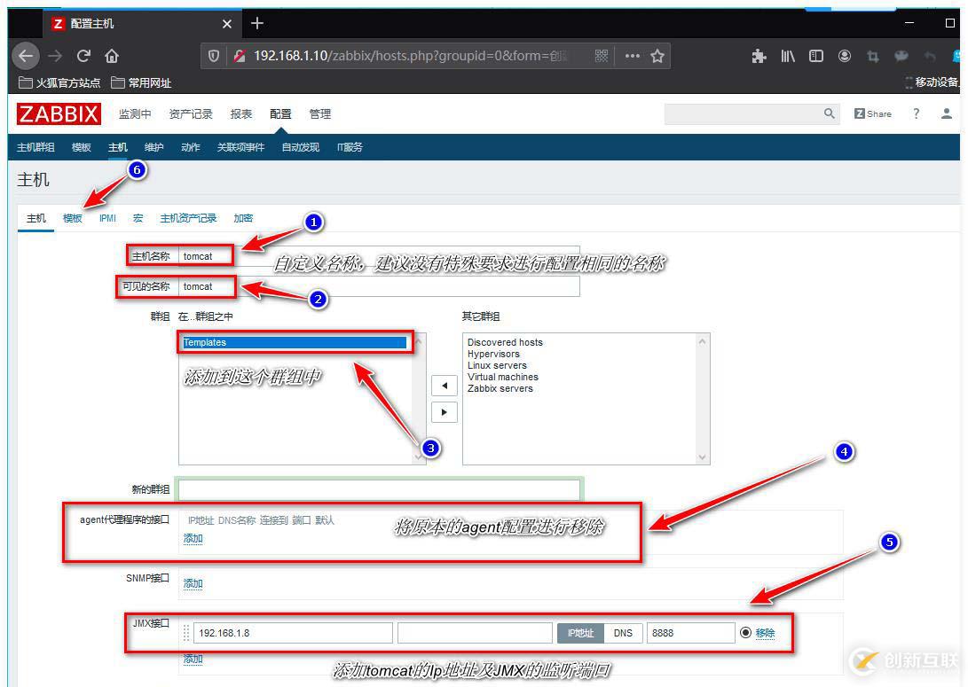The image size is (968, 687).
Task: Click the Zabbix search magnifier icon
Action: coord(829,113)
